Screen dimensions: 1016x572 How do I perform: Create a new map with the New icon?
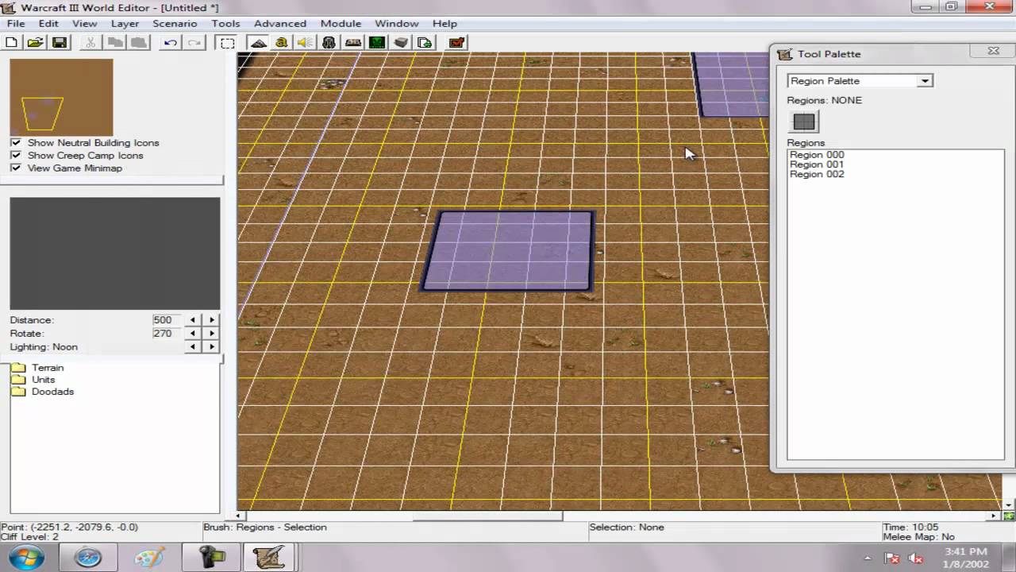point(12,43)
